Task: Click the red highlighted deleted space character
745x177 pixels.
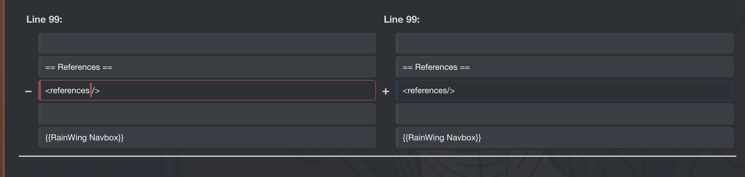Action: coord(91,90)
